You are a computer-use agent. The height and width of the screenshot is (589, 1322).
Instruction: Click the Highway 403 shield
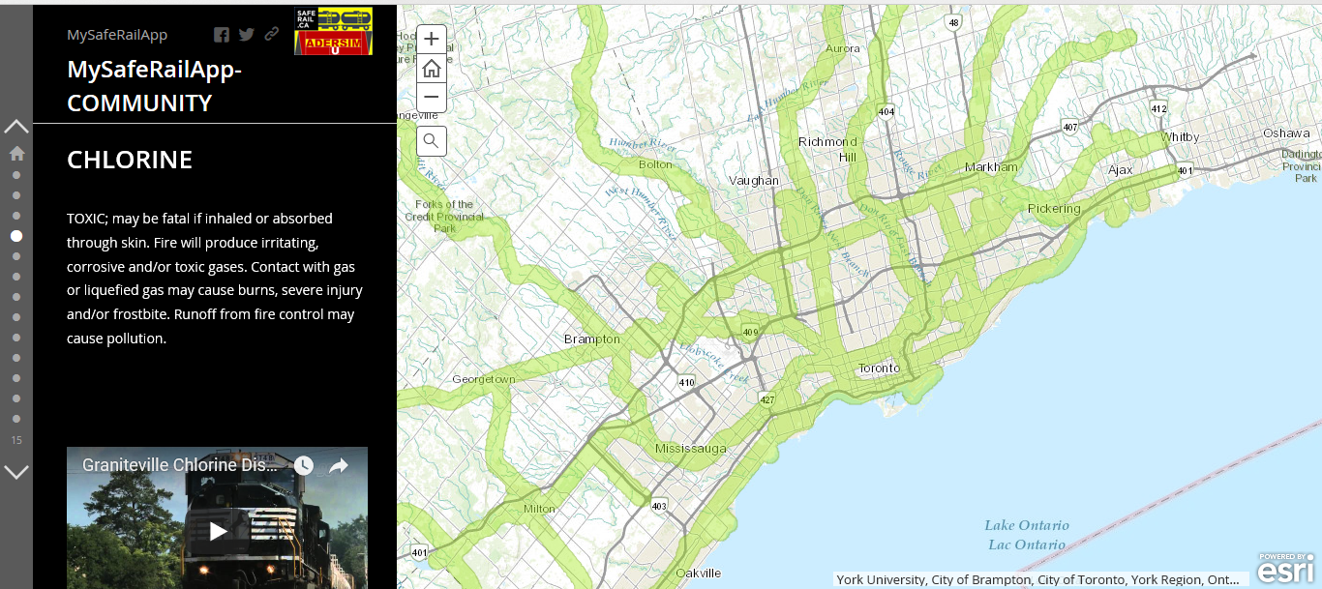click(659, 505)
